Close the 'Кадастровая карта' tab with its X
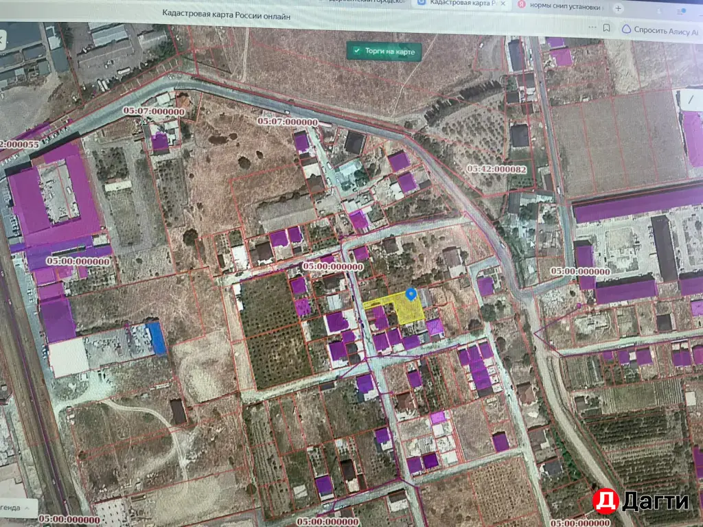 (503, 3)
